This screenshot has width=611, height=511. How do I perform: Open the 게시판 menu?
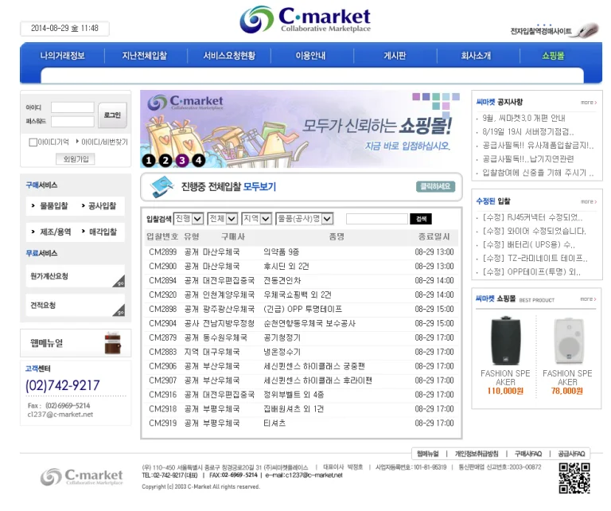pyautogui.click(x=395, y=56)
